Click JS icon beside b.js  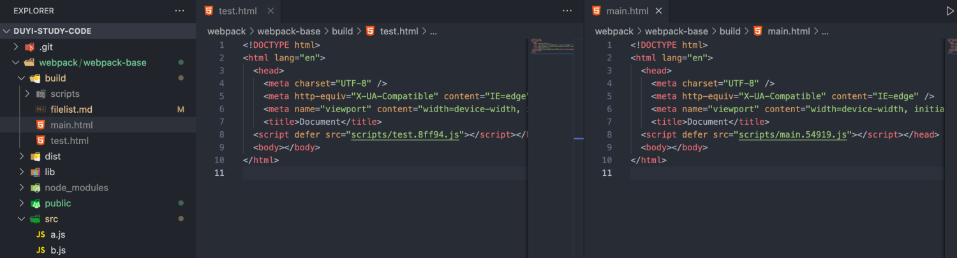41,250
